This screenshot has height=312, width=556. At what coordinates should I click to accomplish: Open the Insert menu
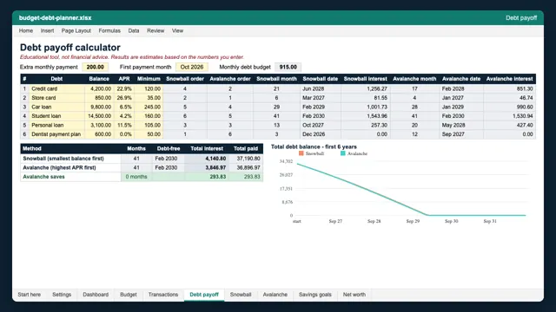click(47, 31)
